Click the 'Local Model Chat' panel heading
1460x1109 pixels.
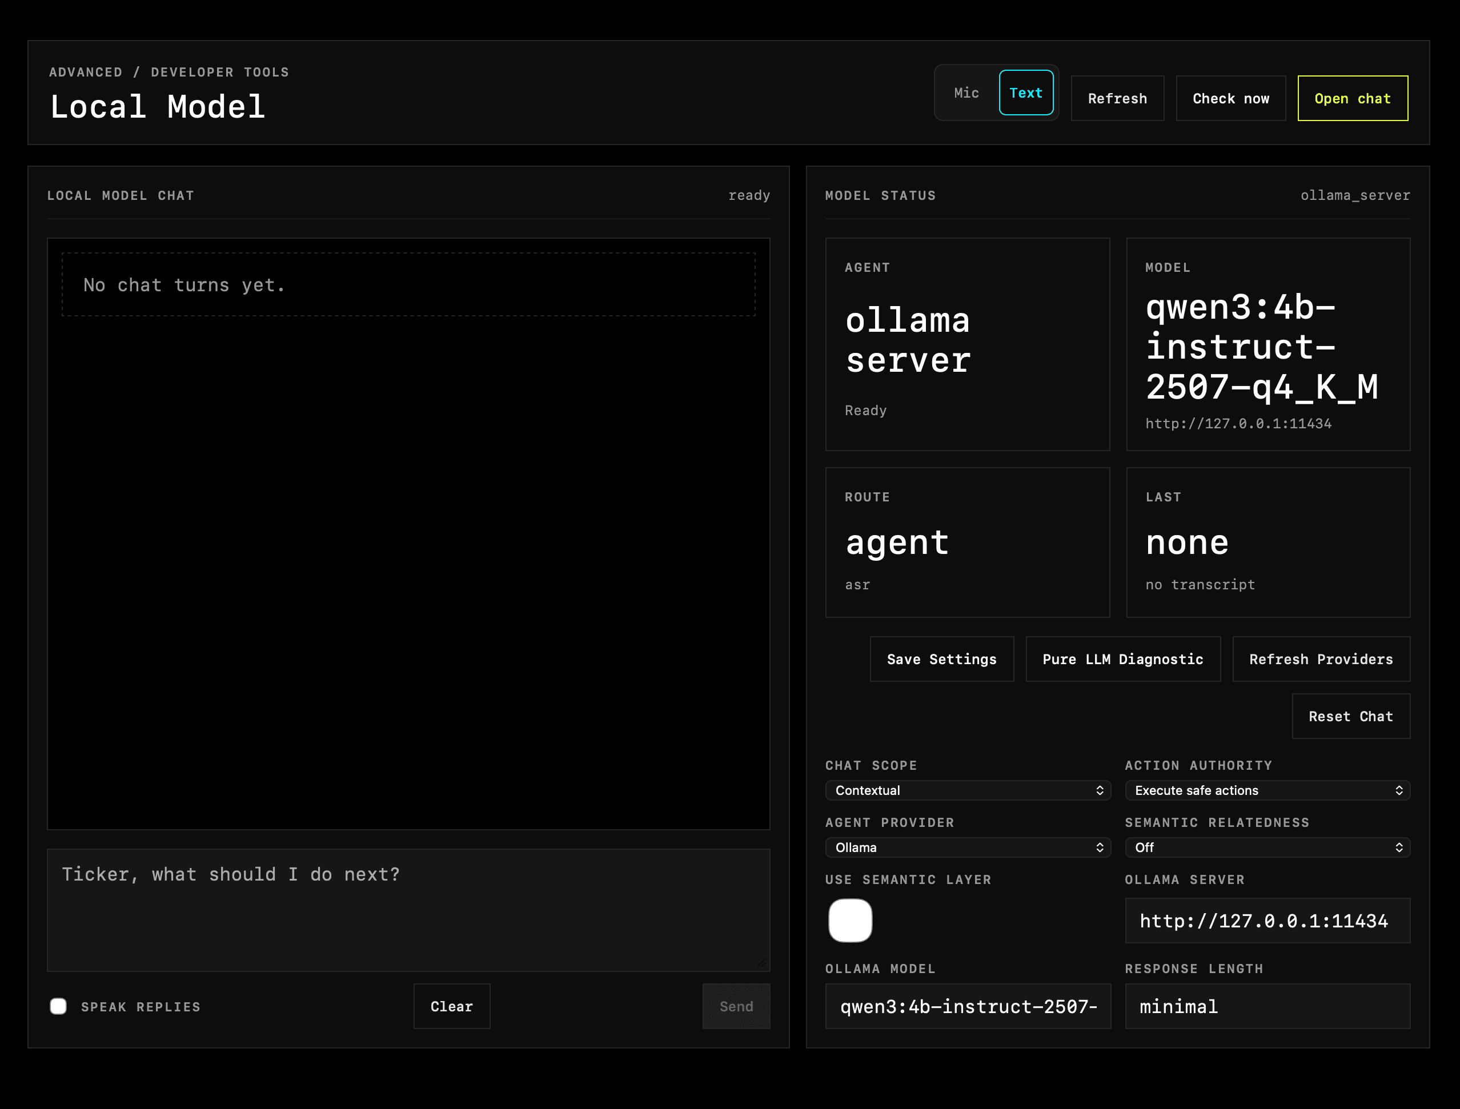[x=120, y=195]
